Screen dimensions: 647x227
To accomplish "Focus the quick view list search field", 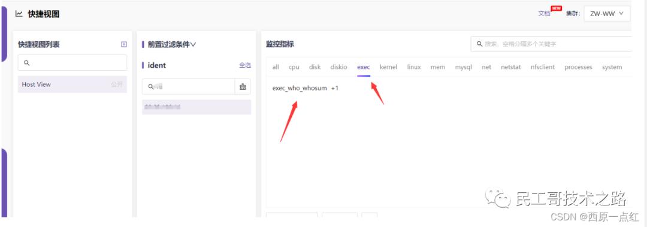I will click(x=72, y=63).
